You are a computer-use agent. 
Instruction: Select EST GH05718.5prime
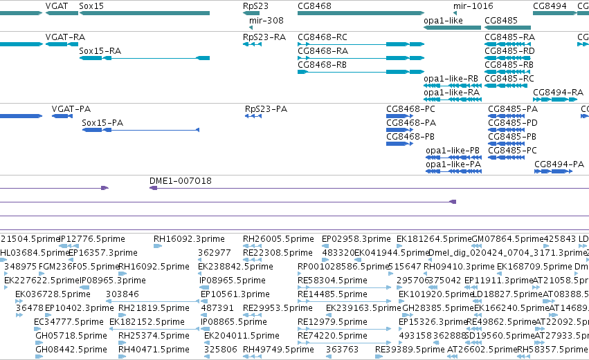coord(71,336)
